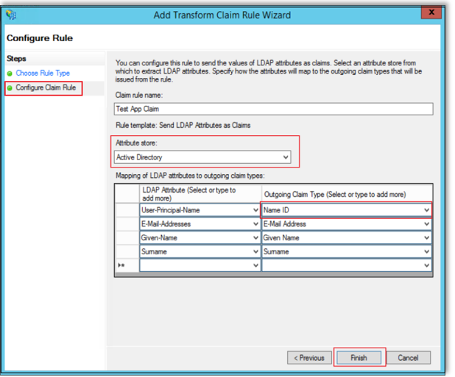Open the empty new-row LDAP attribute dropdown
The height and width of the screenshot is (377, 455).
(x=255, y=265)
